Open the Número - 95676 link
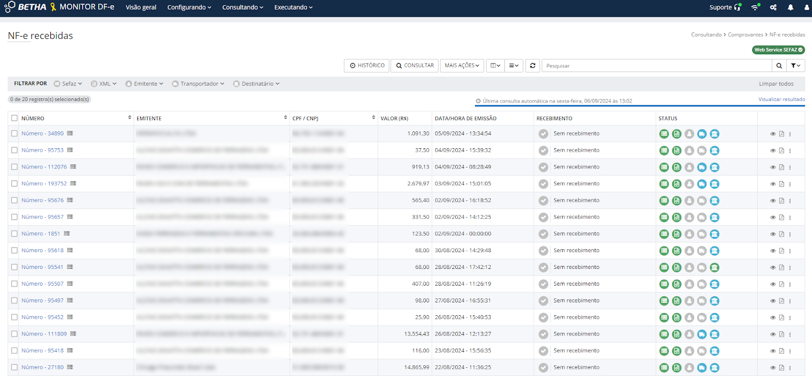 [43, 200]
